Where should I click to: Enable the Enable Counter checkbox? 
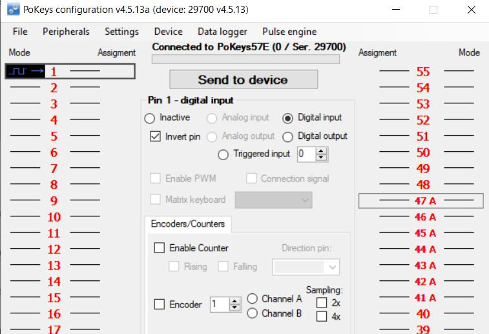click(160, 248)
